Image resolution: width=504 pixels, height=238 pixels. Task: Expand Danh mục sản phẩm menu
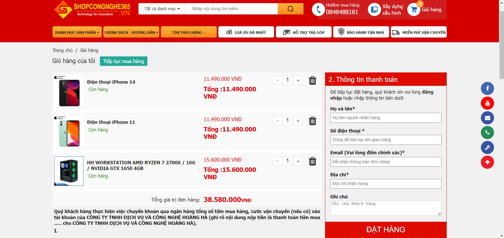(77, 32)
